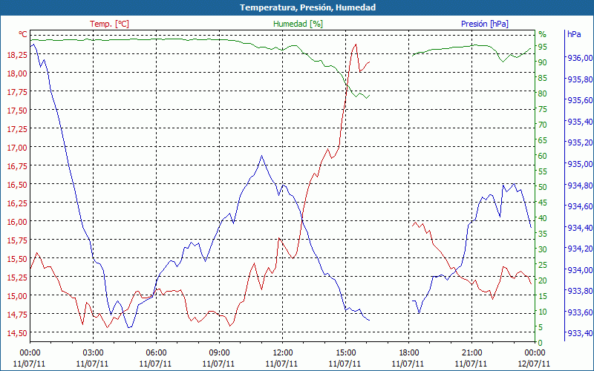Click the 30 humidity axis value
Screen dimensions: 594x371
click(543, 250)
